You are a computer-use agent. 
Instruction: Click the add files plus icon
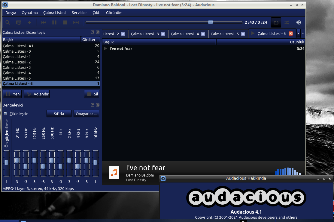click(29, 22)
